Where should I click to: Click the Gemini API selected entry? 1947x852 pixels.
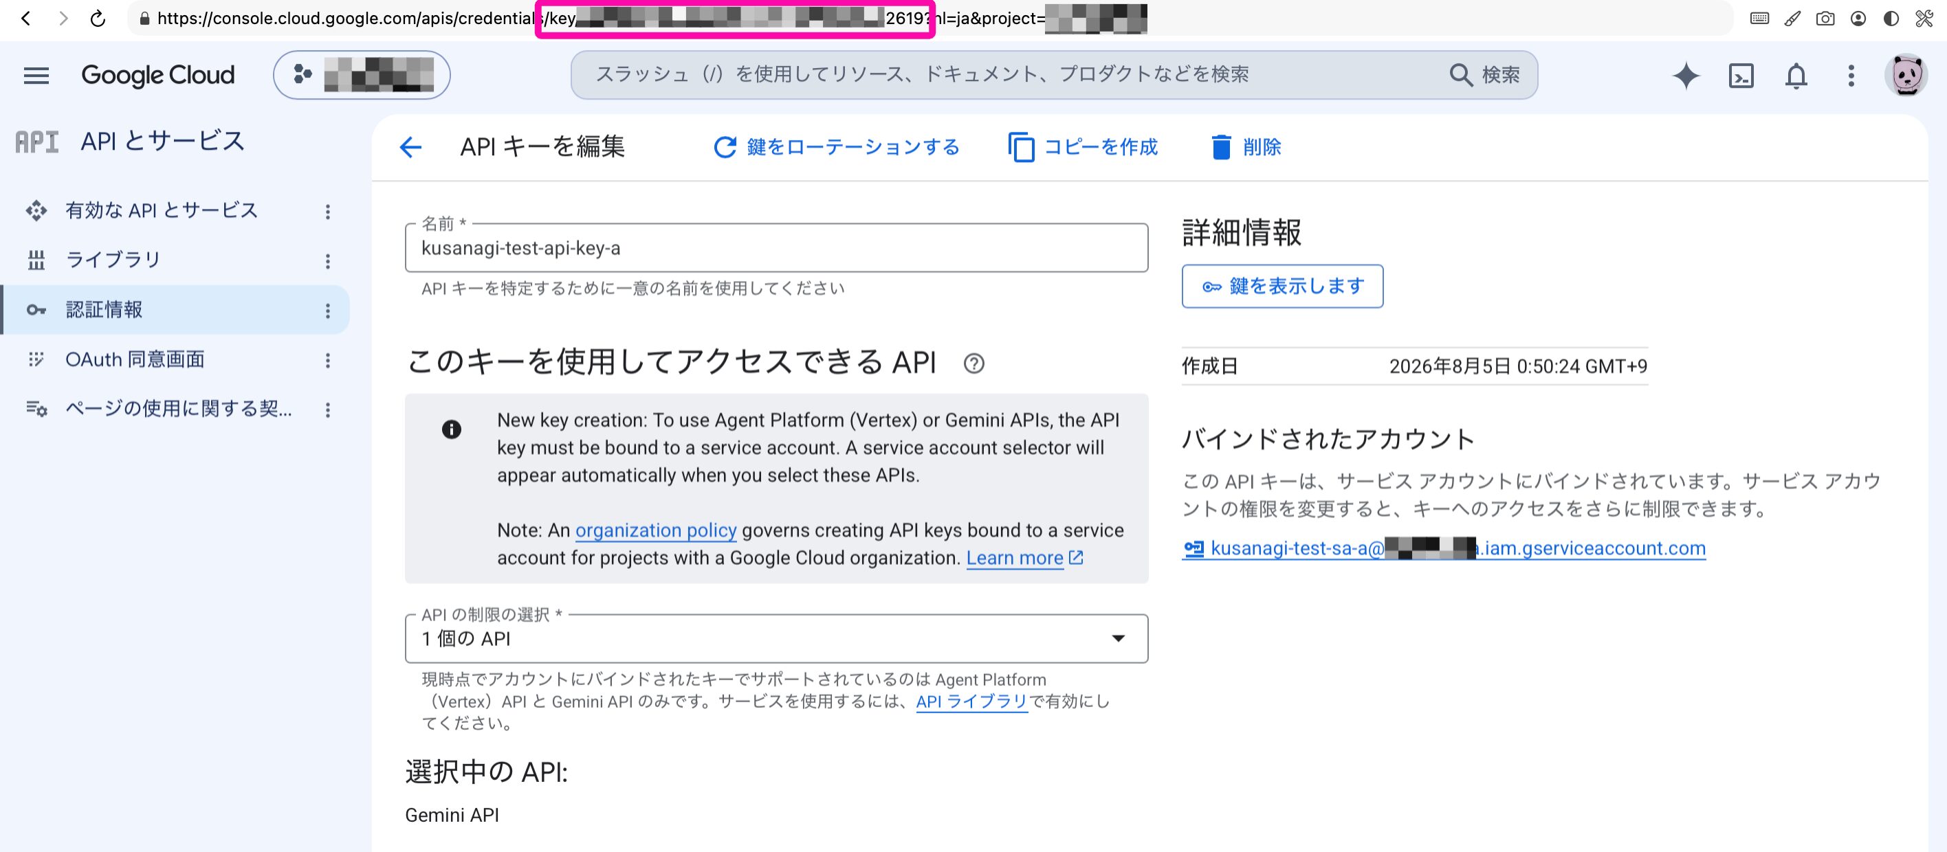coord(452,815)
